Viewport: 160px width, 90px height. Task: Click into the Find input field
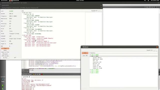(x=55, y=70)
